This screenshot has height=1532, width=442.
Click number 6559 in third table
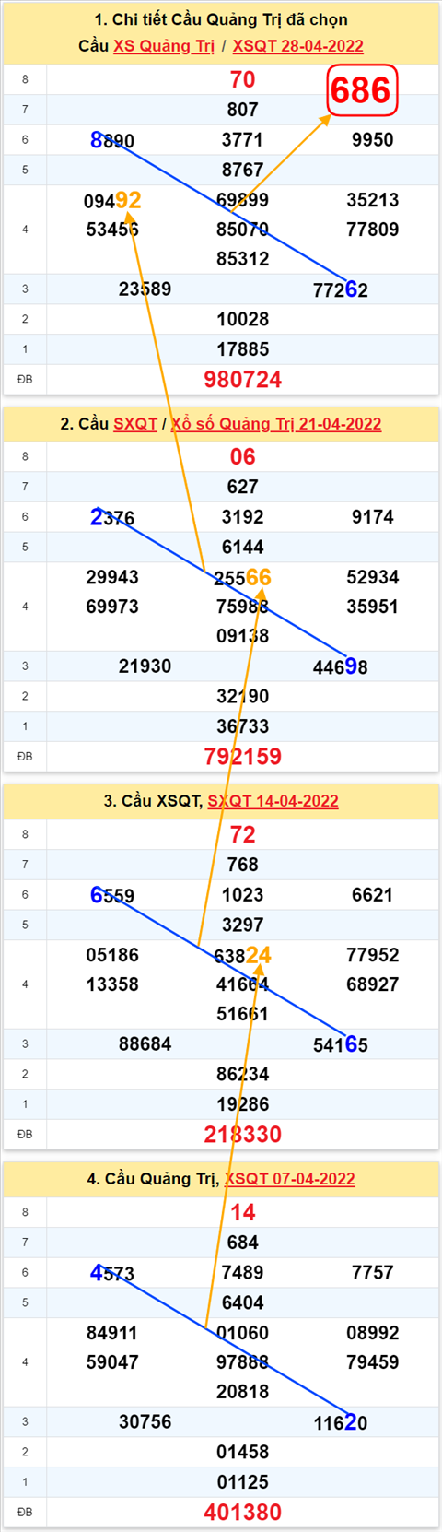click(112, 896)
